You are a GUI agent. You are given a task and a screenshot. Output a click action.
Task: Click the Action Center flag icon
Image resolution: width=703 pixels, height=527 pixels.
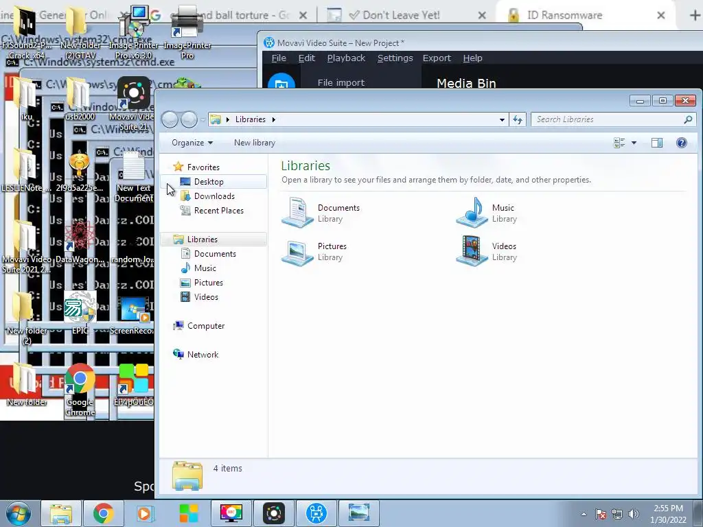600,514
